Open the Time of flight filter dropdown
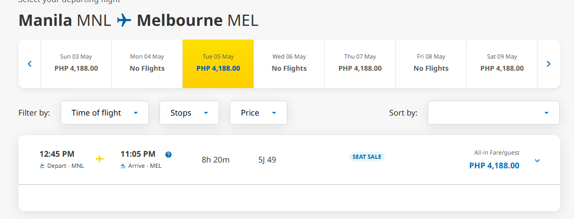This screenshot has width=574, height=219. coord(105,112)
